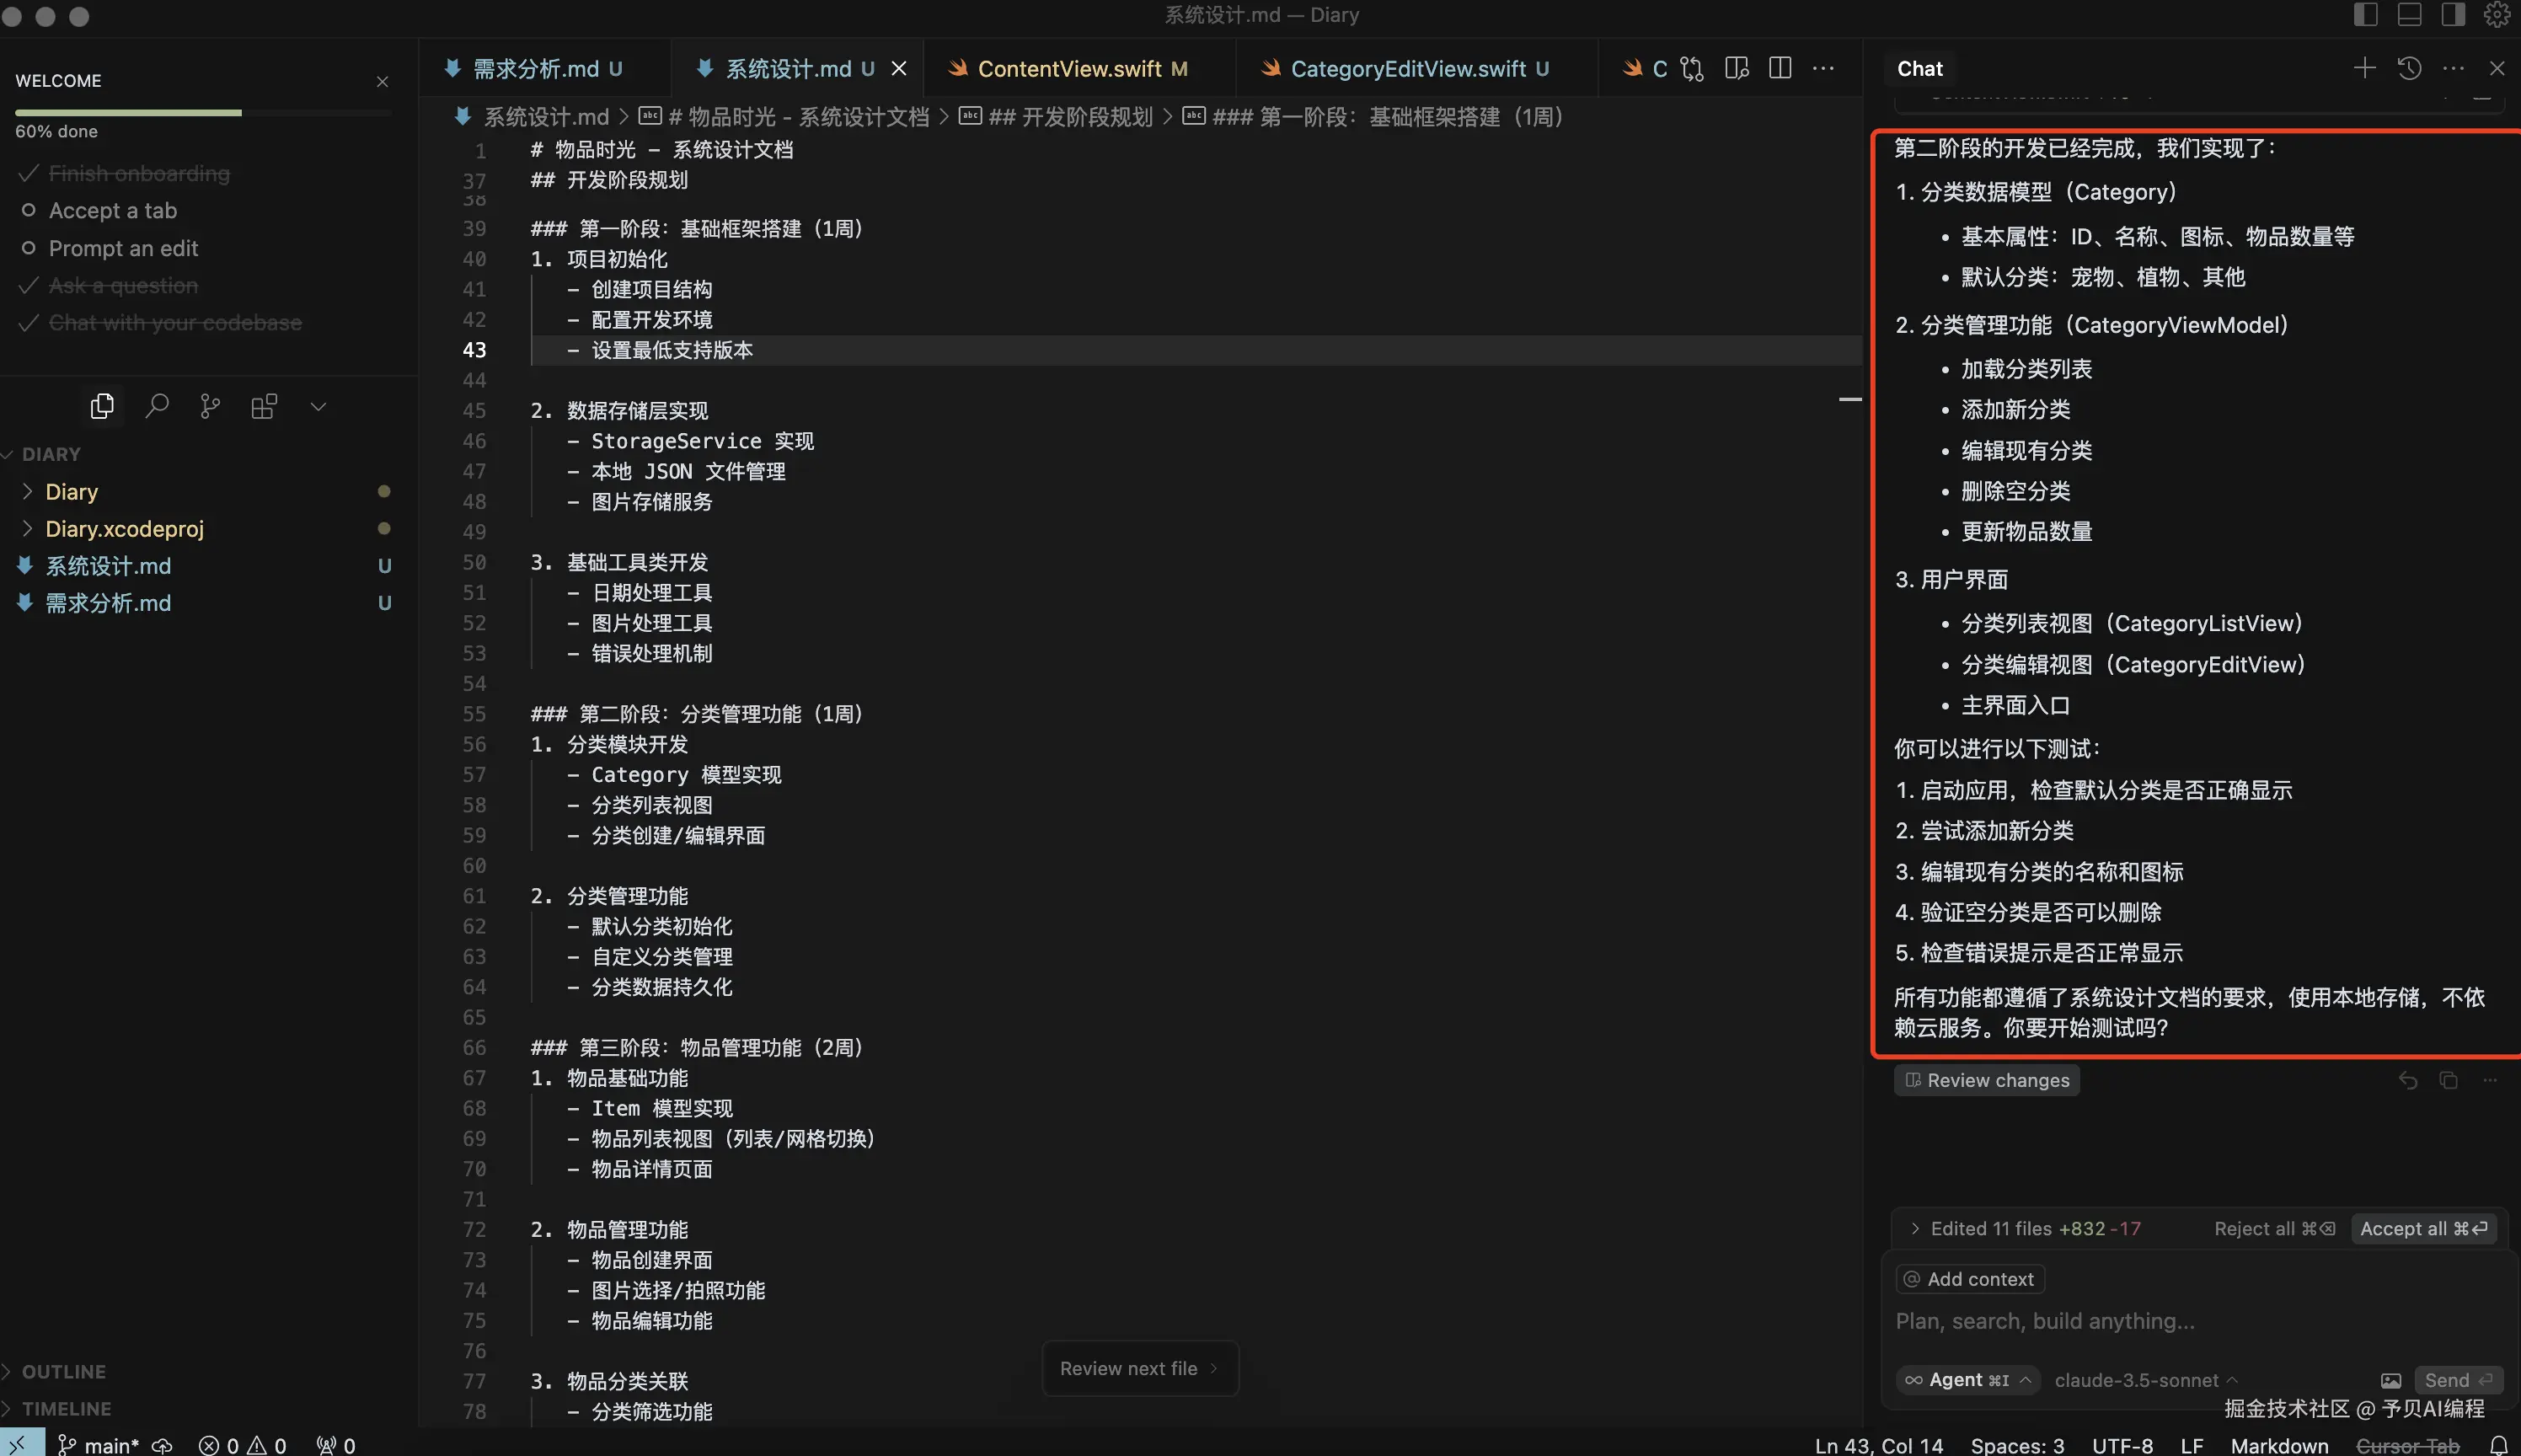The width and height of the screenshot is (2521, 1456).
Task: Open the Search view icon in sidebar
Action: click(156, 406)
